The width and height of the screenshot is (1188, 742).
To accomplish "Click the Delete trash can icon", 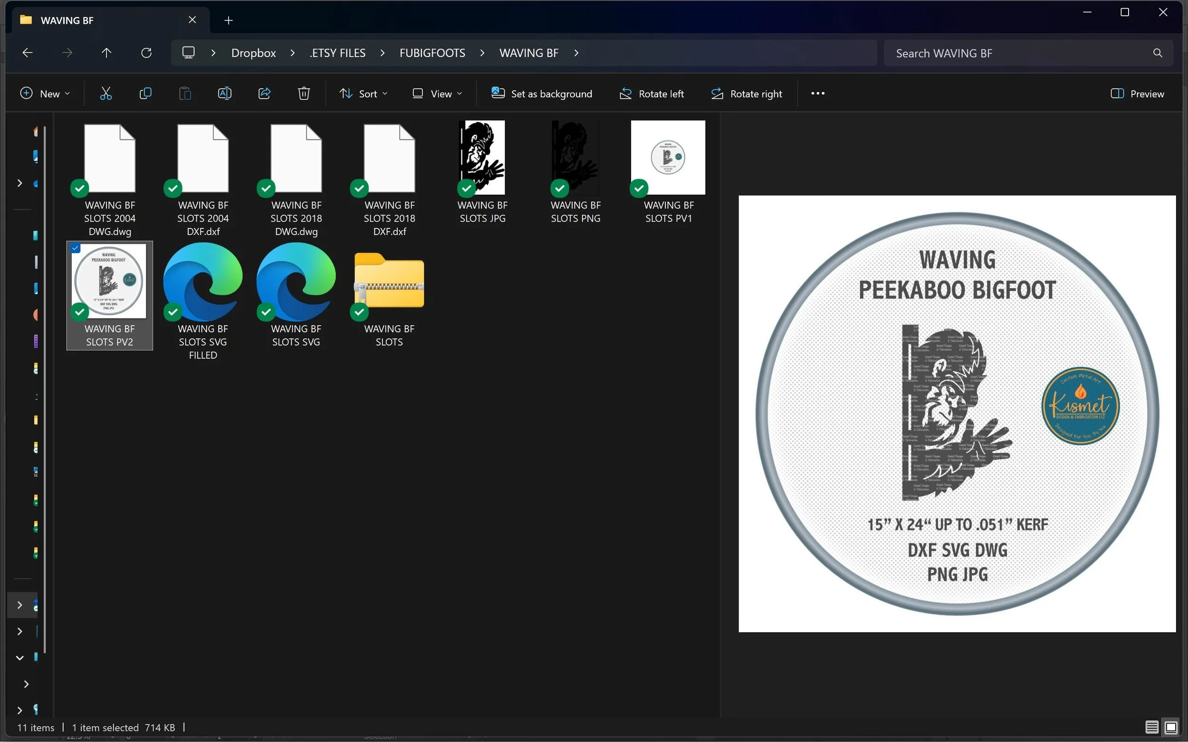I will tap(304, 93).
